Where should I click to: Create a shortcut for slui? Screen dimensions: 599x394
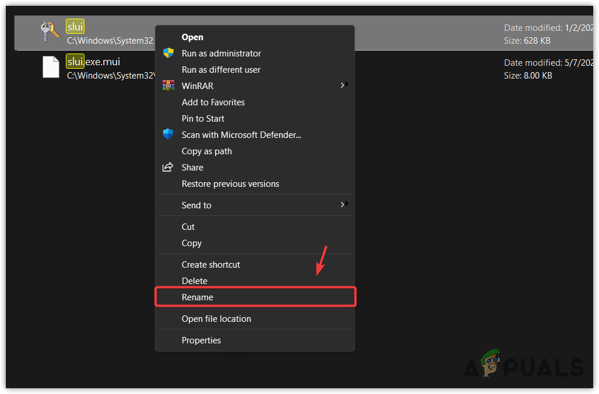pyautogui.click(x=210, y=264)
